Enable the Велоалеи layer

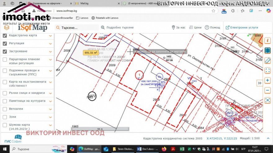pos(5,109)
